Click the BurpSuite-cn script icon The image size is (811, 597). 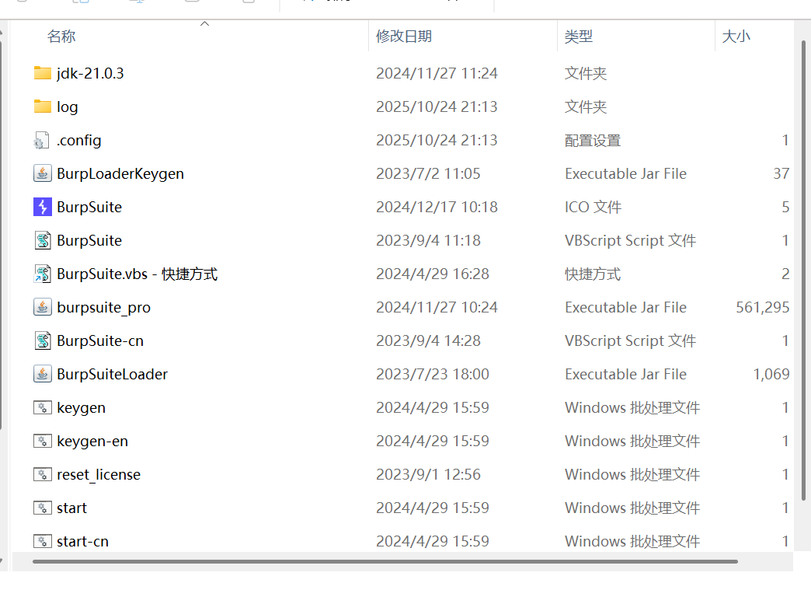pos(43,340)
